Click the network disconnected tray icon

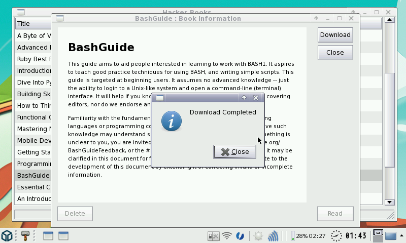point(213,236)
